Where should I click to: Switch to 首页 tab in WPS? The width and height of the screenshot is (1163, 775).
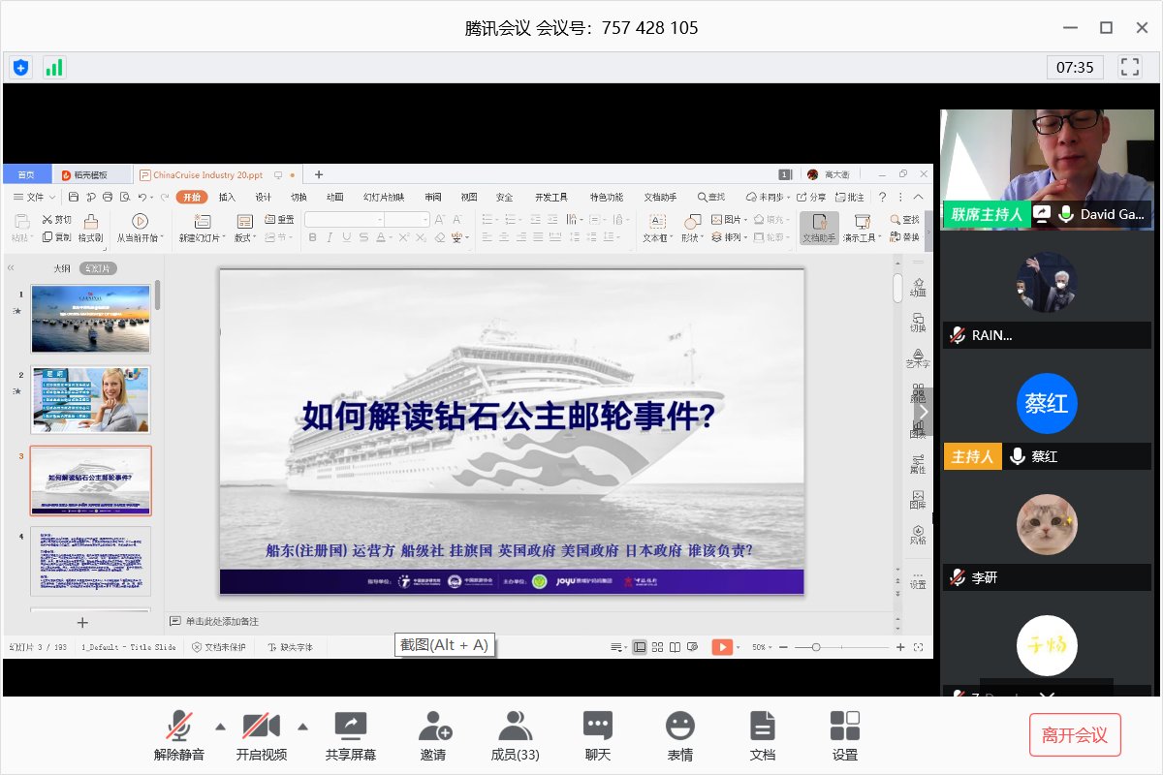pos(26,174)
